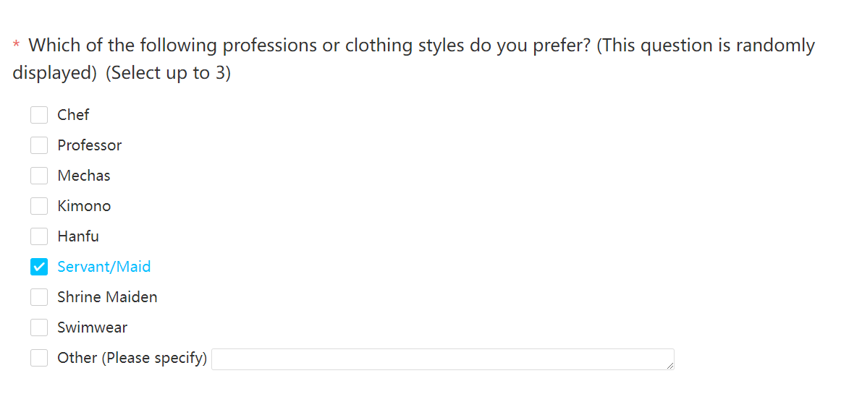Check the Chef checkbox
The image size is (841, 394).
click(39, 115)
